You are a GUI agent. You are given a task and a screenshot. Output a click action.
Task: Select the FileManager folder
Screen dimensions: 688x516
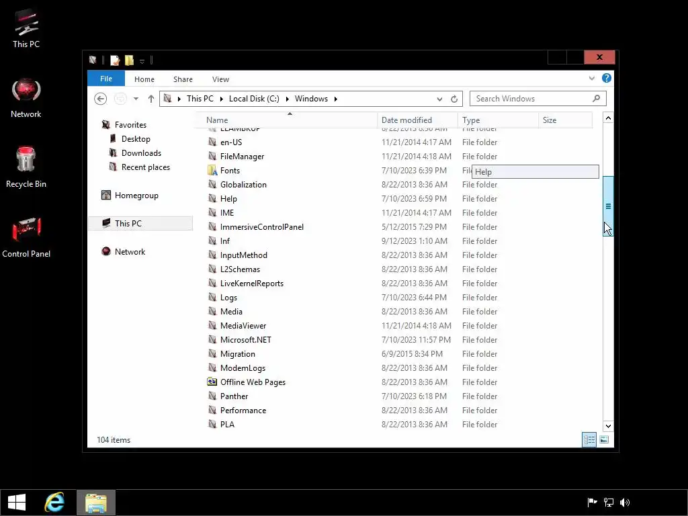[x=242, y=156]
